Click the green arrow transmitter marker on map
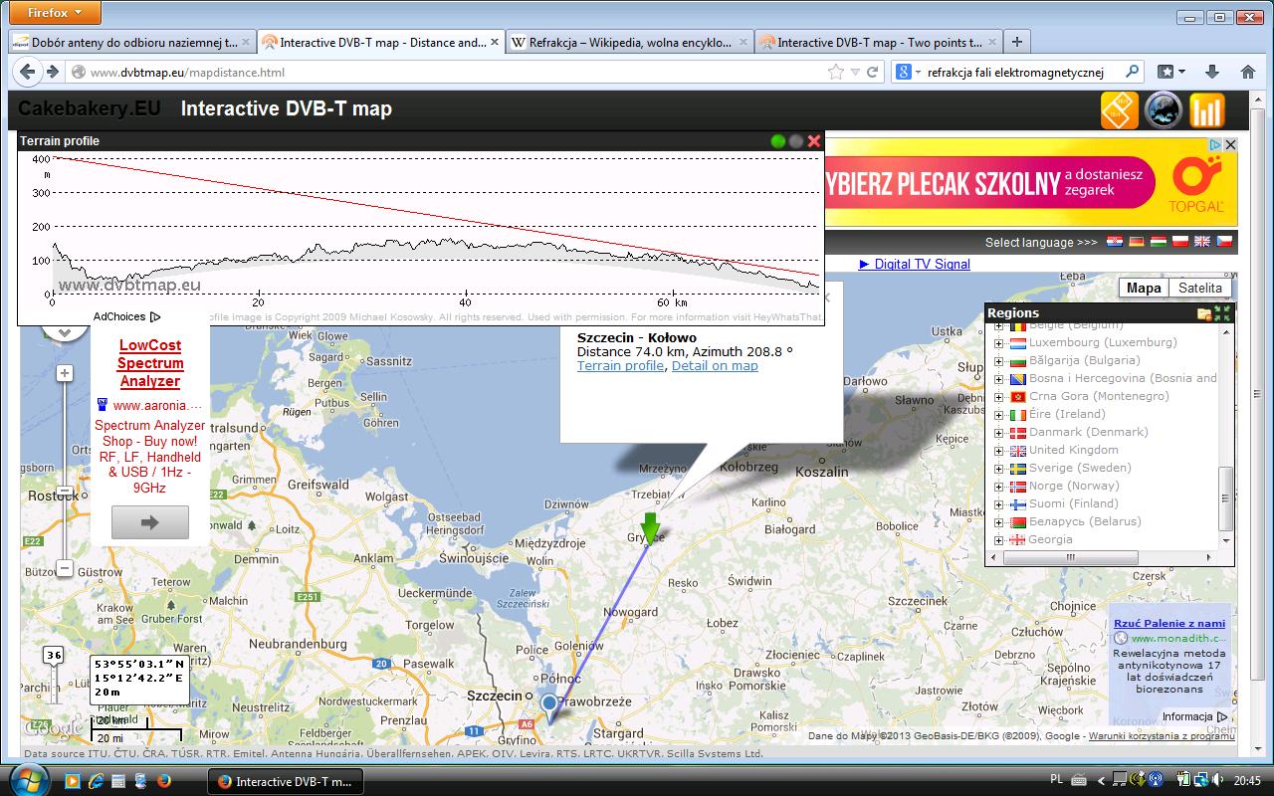The height and width of the screenshot is (796, 1274). tap(650, 528)
